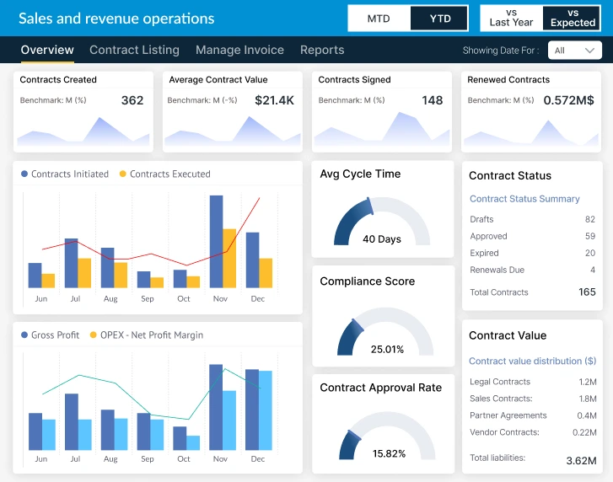Open the Contract Status Summary link
Image resolution: width=613 pixels, height=482 pixels.
524,199
